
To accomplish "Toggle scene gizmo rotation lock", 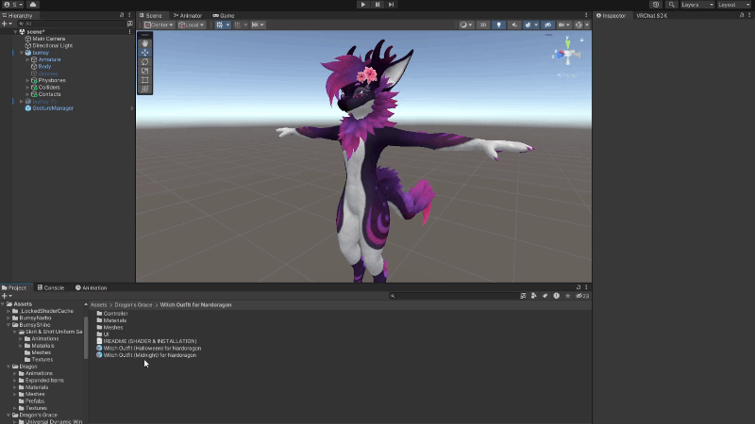I will click(581, 40).
